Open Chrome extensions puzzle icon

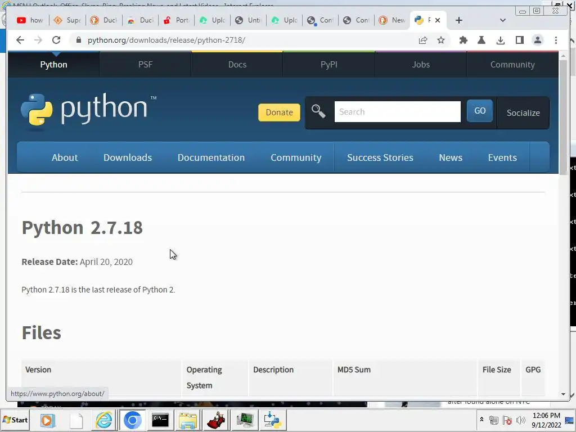463,40
